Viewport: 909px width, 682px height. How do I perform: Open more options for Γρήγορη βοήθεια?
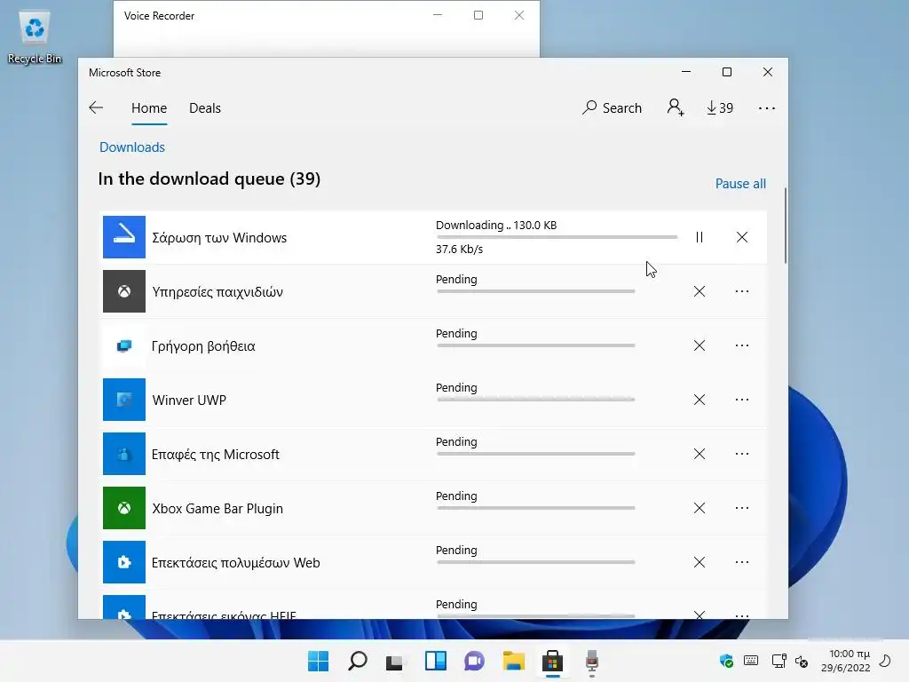coord(742,345)
